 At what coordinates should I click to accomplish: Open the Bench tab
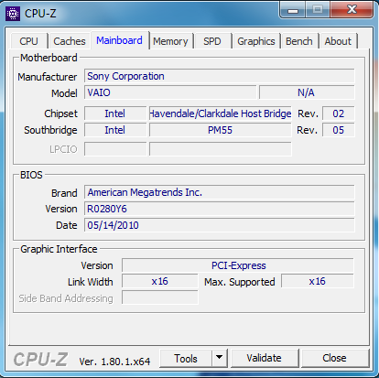pyautogui.click(x=299, y=41)
